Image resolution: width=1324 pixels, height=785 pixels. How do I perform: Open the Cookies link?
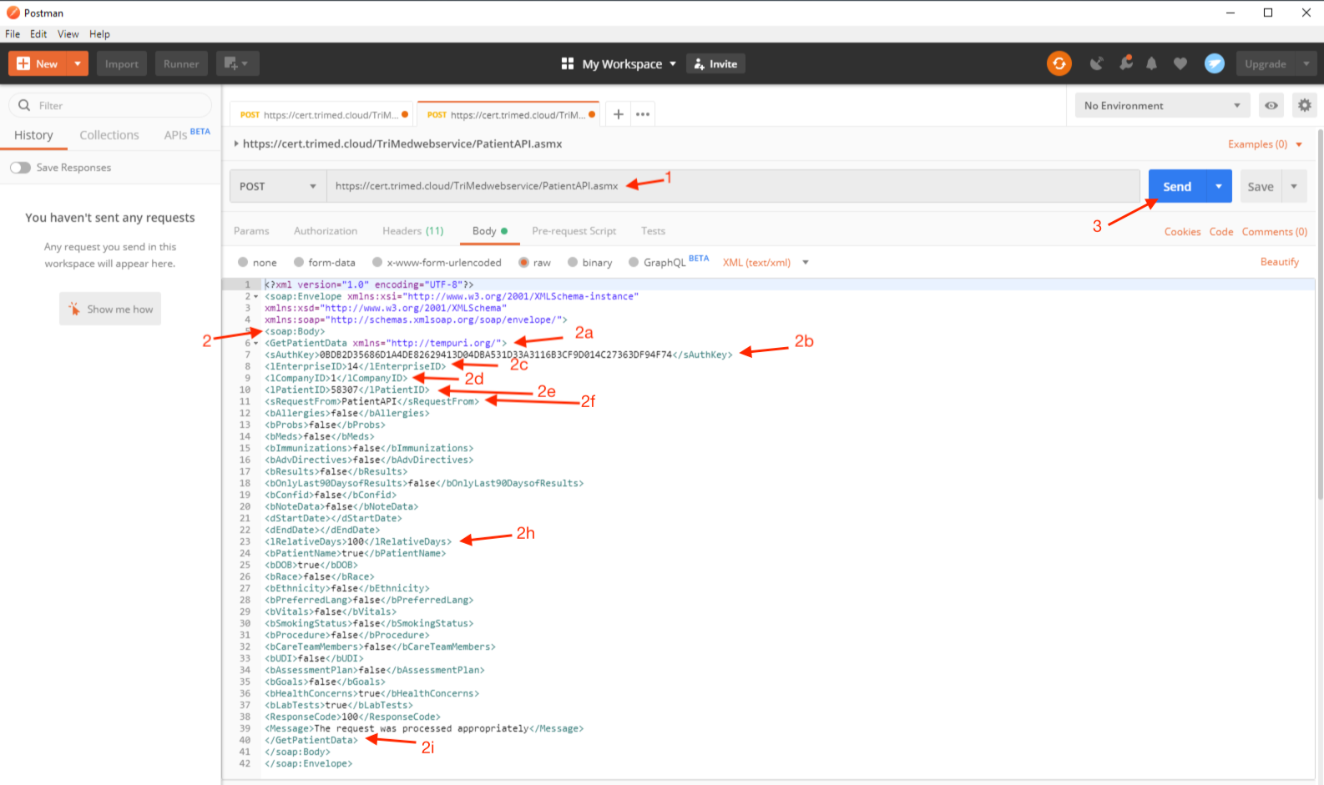tap(1182, 232)
